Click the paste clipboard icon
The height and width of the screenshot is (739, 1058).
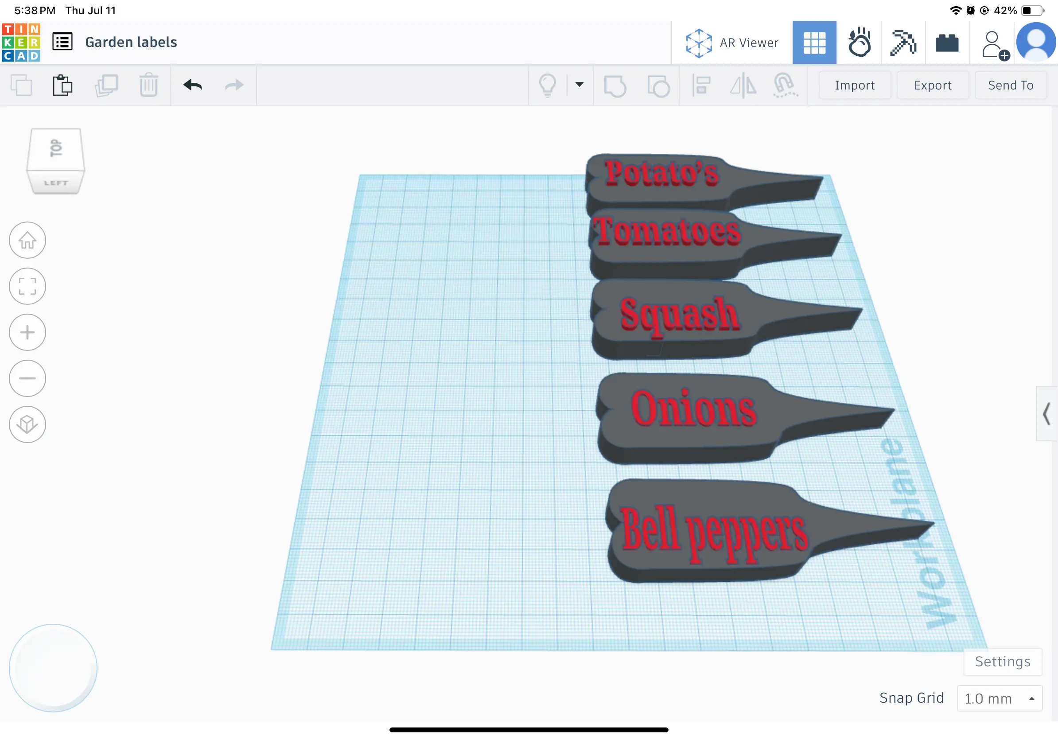(x=62, y=85)
